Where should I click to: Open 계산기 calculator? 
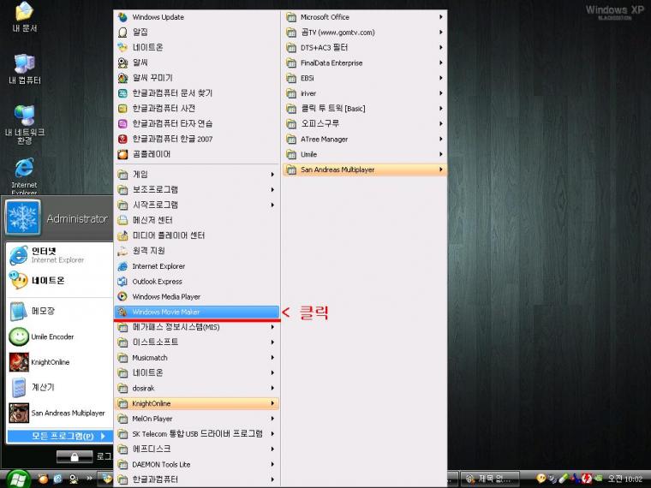click(x=60, y=387)
